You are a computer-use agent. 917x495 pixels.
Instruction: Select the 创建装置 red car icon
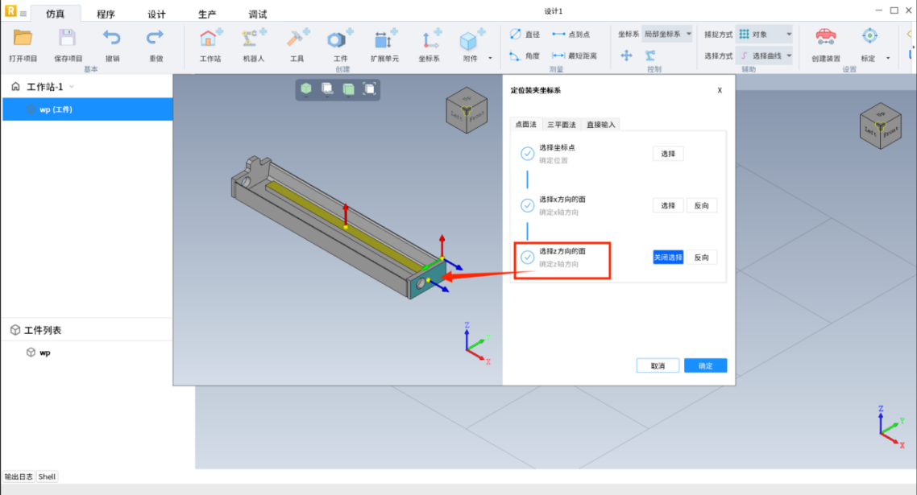click(x=825, y=37)
